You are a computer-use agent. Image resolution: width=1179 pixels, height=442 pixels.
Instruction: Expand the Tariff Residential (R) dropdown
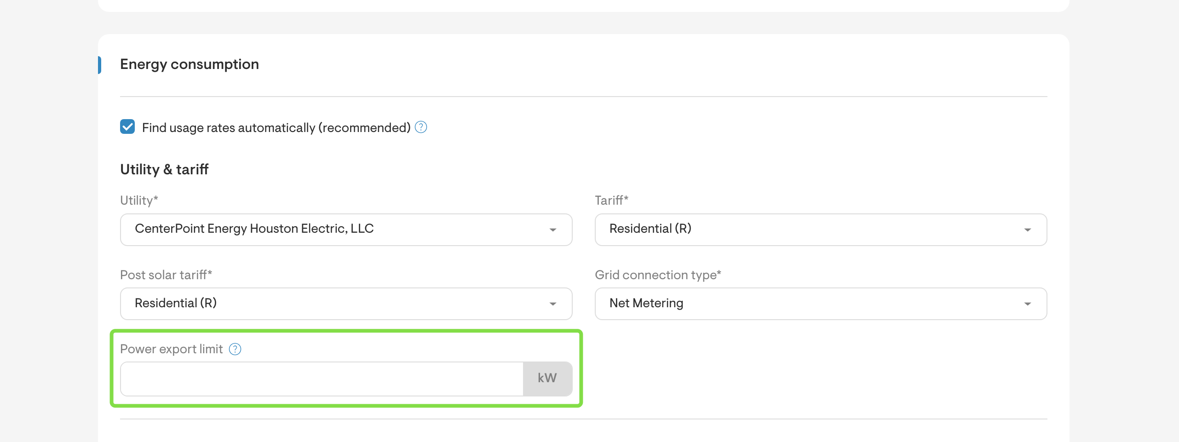[805, 230]
